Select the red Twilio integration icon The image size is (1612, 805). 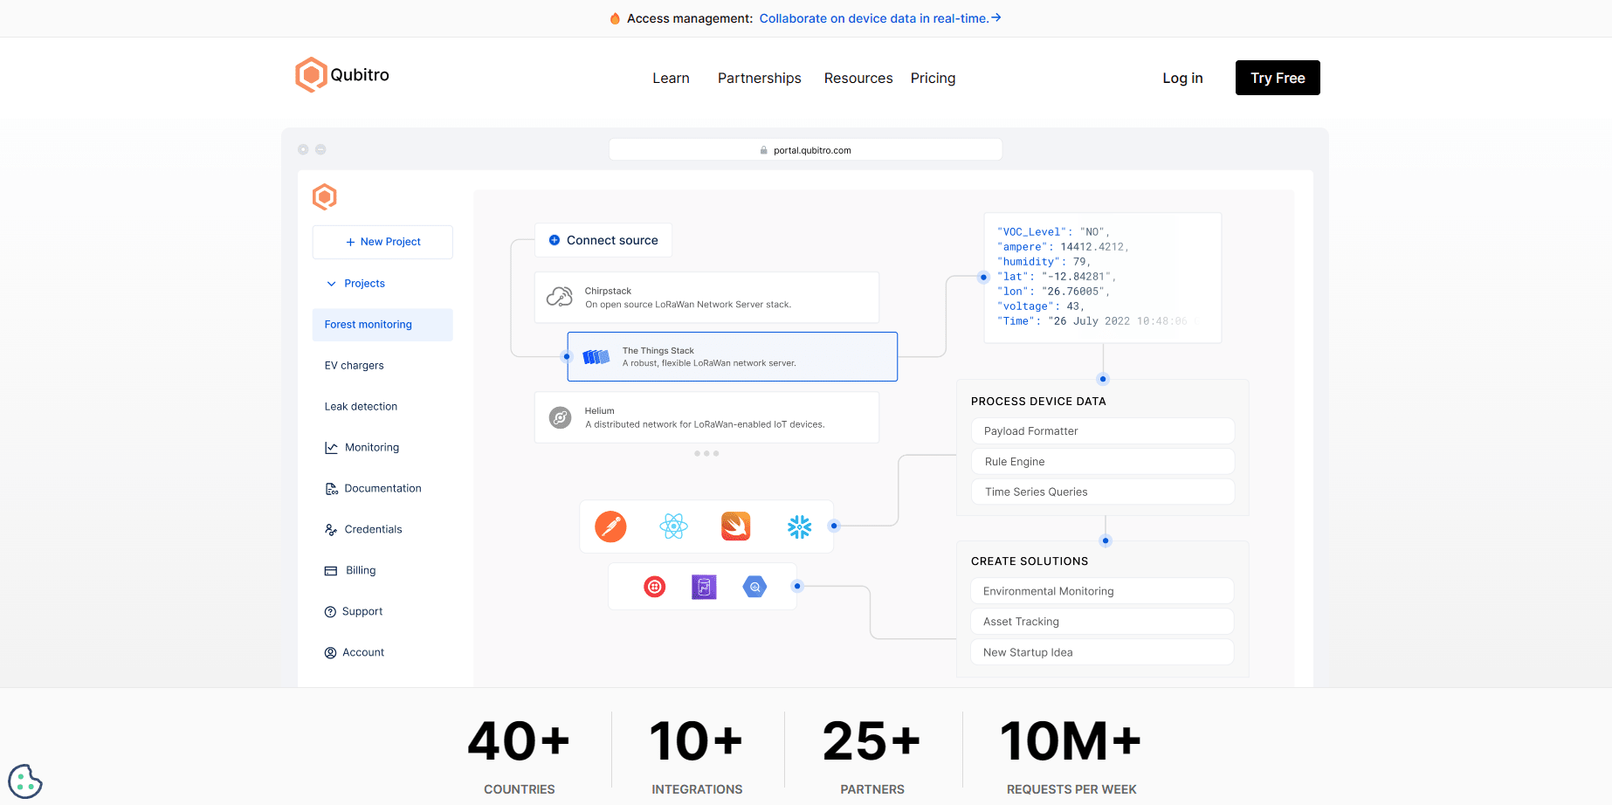[655, 587]
